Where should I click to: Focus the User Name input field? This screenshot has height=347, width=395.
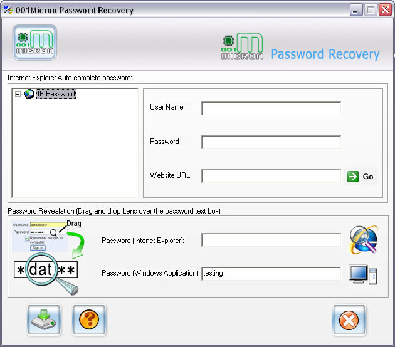tap(271, 108)
